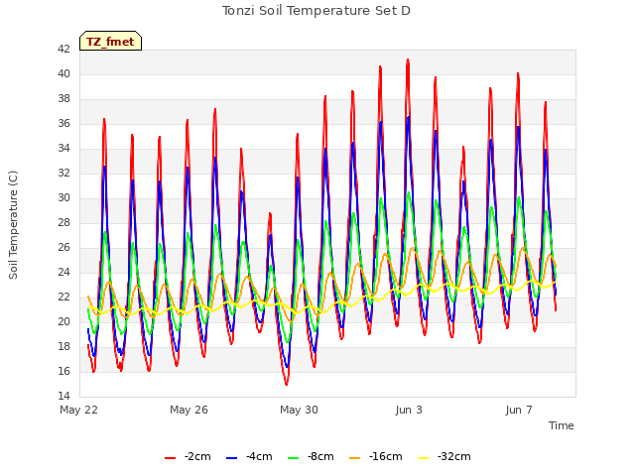
Task: Click the Soil Temperature (C) axis label
Action: point(13,225)
